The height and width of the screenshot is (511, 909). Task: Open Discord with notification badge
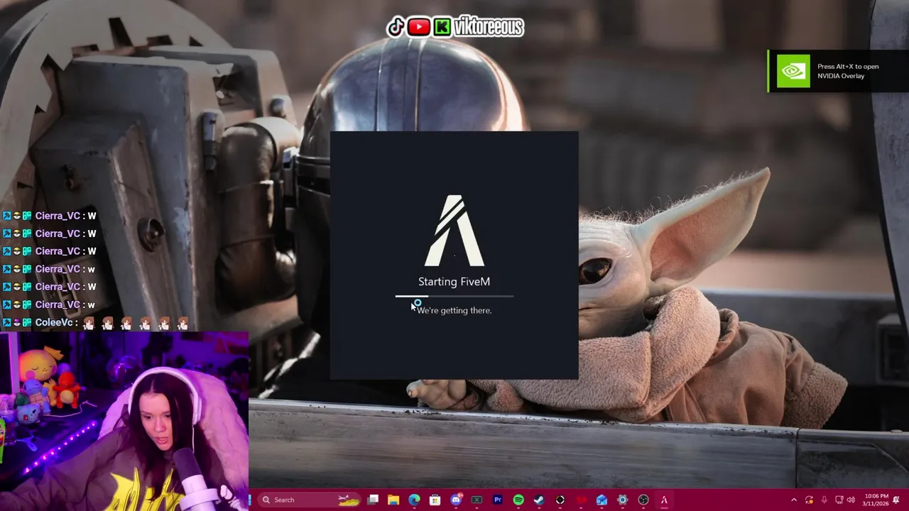tap(457, 500)
